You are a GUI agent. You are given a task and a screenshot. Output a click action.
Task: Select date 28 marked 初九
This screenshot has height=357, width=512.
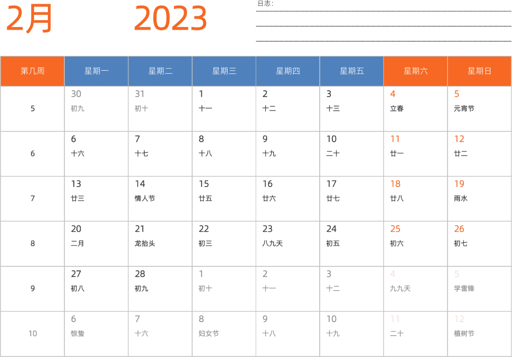pos(160,289)
